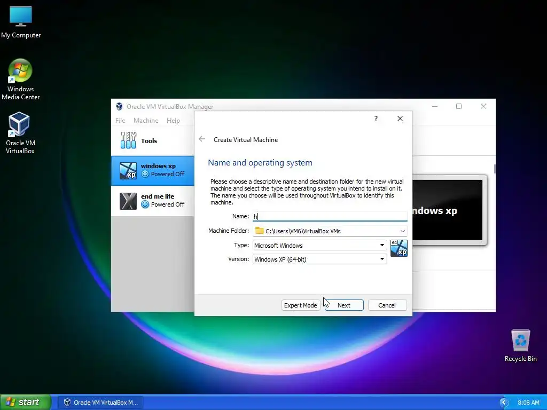
Task: Maximize the VirtualBox Manager window
Action: (459, 106)
